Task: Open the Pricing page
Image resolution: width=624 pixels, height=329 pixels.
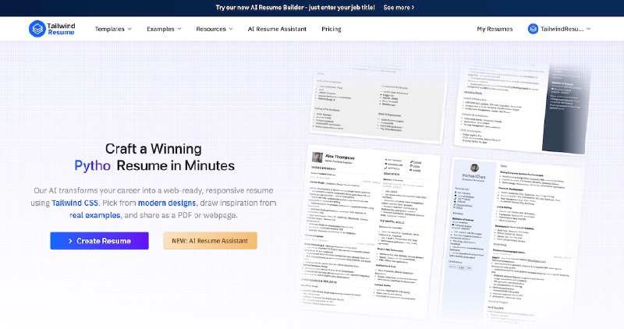Action: (x=331, y=29)
